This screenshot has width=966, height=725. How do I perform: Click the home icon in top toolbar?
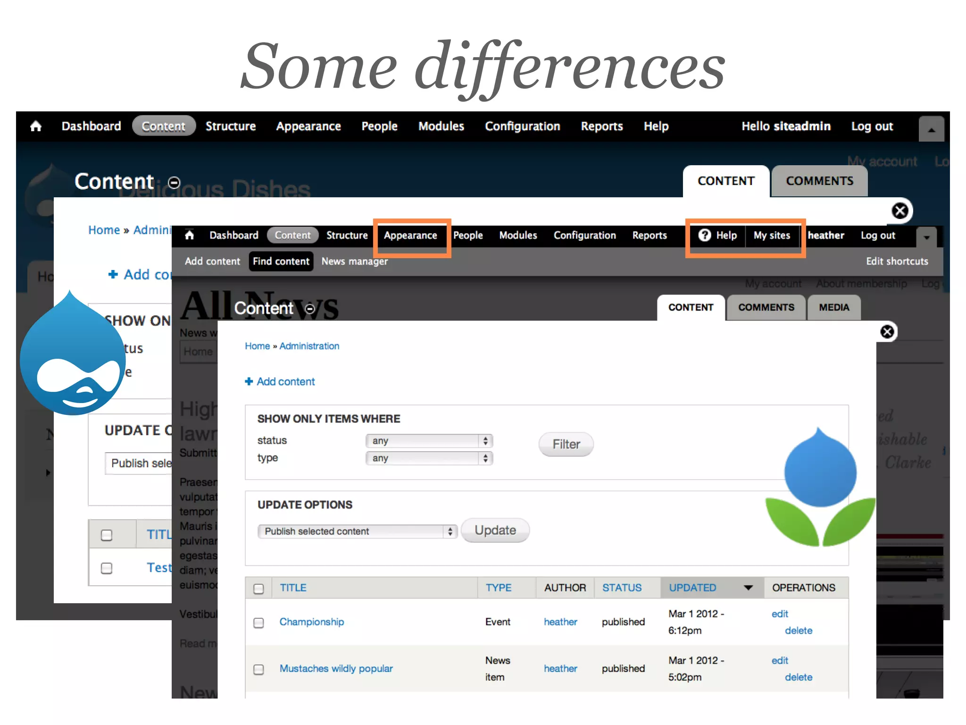click(36, 126)
